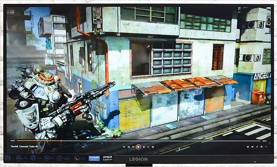The image size is (277, 167).
Task: Mute the audio using the volume icon
Action: (x=252, y=147)
